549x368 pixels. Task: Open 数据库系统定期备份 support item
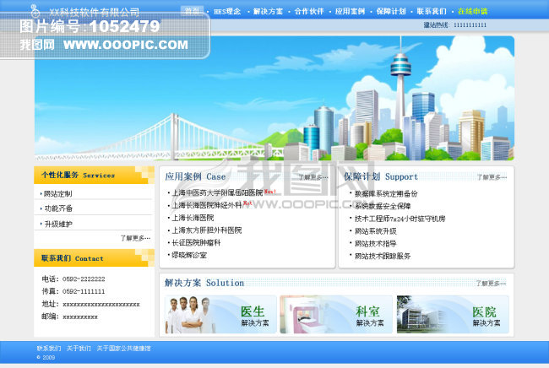(386, 194)
